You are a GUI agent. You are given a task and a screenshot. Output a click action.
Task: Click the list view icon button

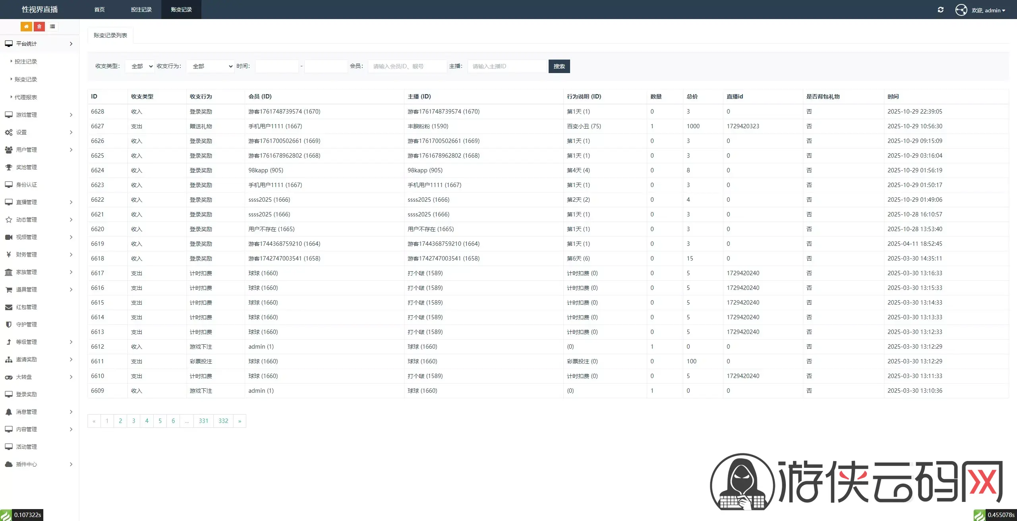(52, 27)
